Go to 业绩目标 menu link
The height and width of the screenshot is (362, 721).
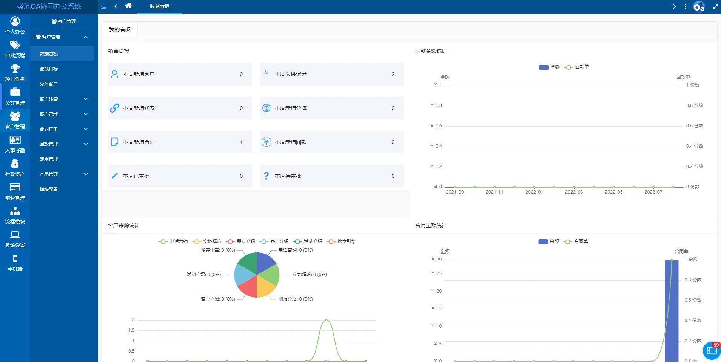tap(49, 69)
